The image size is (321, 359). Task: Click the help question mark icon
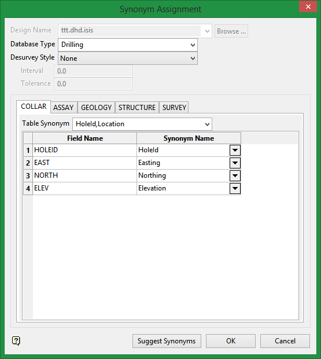[x=16, y=341]
